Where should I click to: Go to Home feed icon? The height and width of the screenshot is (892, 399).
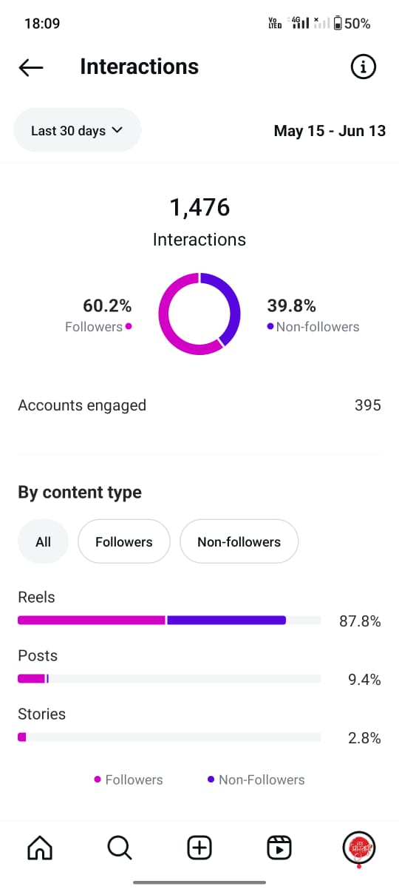pyautogui.click(x=39, y=848)
